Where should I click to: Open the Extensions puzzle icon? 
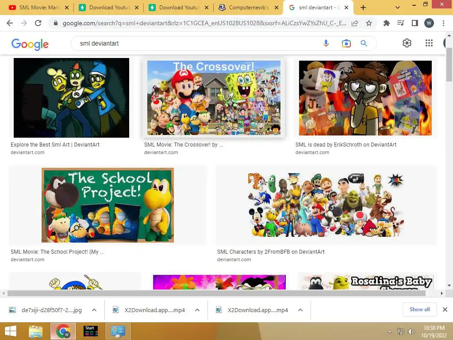pyautogui.click(x=386, y=23)
